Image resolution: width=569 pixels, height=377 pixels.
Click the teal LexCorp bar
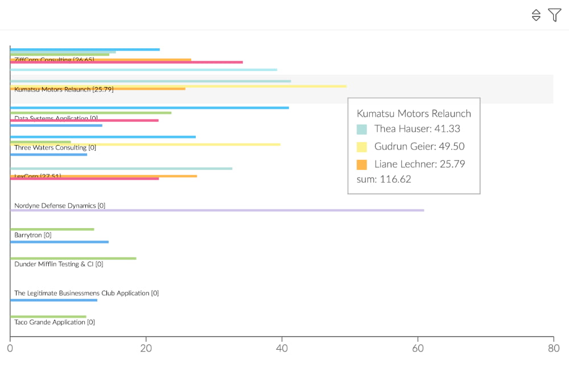(121, 168)
